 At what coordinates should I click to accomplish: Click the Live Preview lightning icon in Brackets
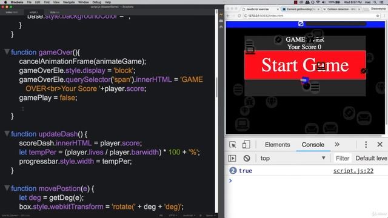click(x=221, y=15)
